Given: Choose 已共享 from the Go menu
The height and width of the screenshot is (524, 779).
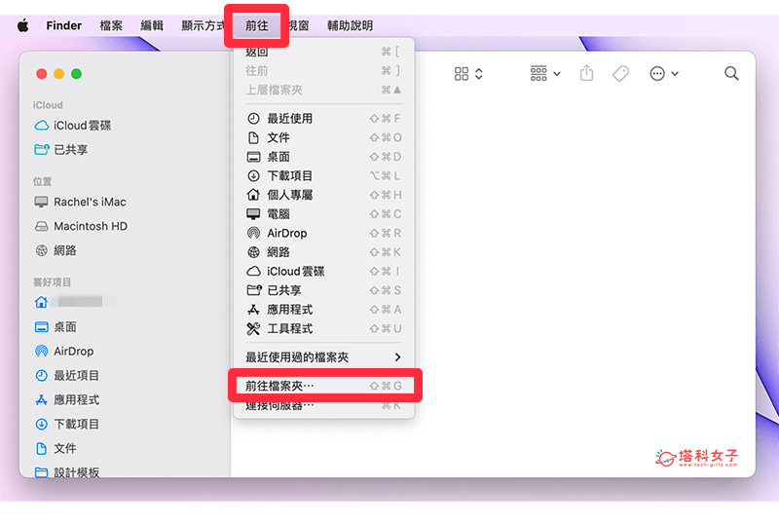Looking at the screenshot, I should (323, 290).
